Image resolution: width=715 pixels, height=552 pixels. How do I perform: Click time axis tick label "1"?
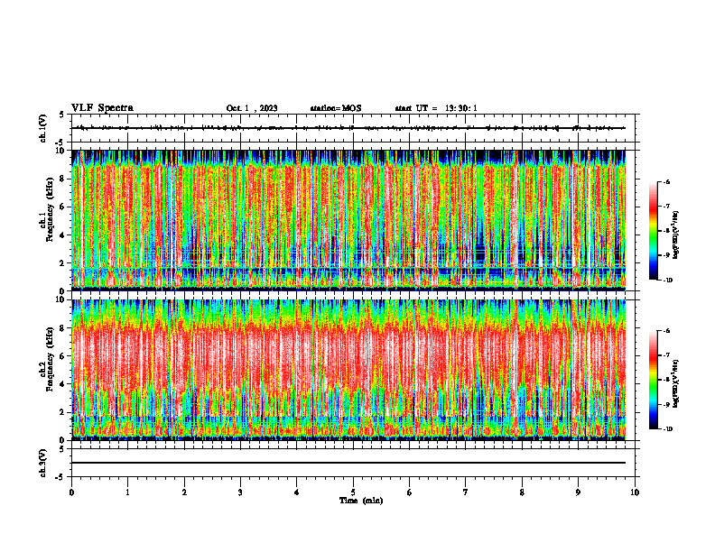[x=127, y=492]
